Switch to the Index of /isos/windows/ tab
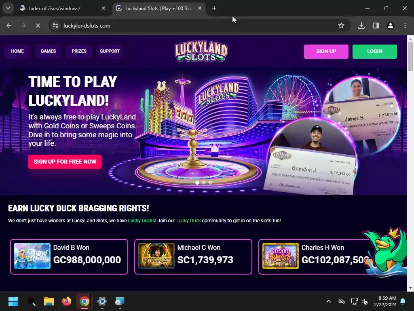 63,9
